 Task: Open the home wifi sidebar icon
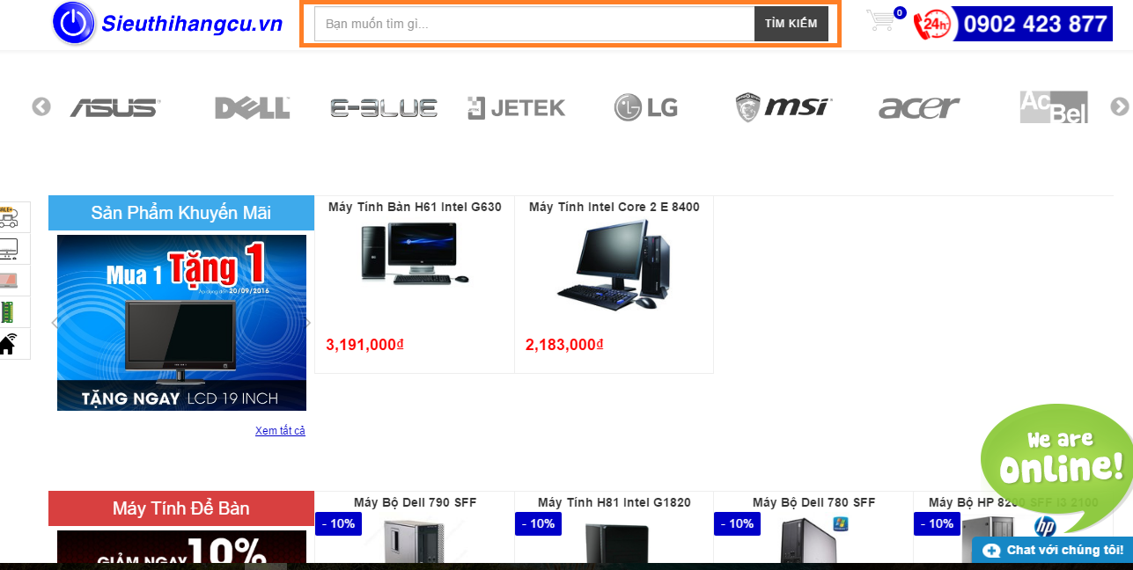point(11,344)
